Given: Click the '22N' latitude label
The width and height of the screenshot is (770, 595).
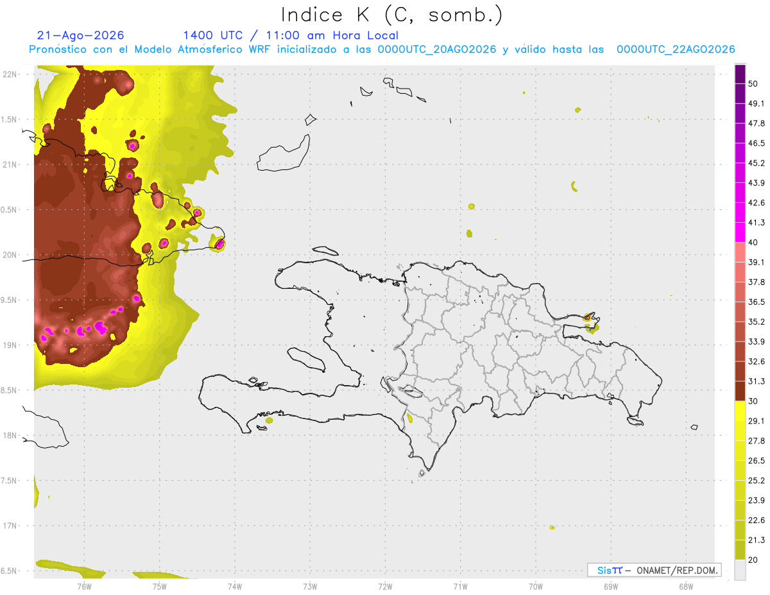Looking at the screenshot, I should tap(10, 74).
